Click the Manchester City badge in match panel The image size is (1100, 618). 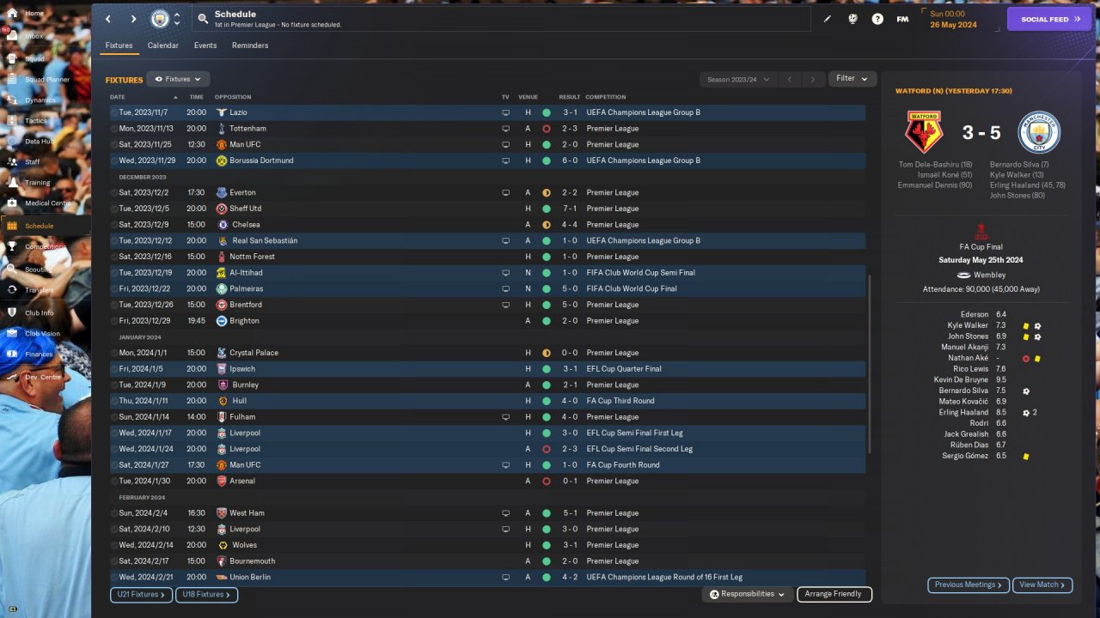pyautogui.click(x=1039, y=132)
